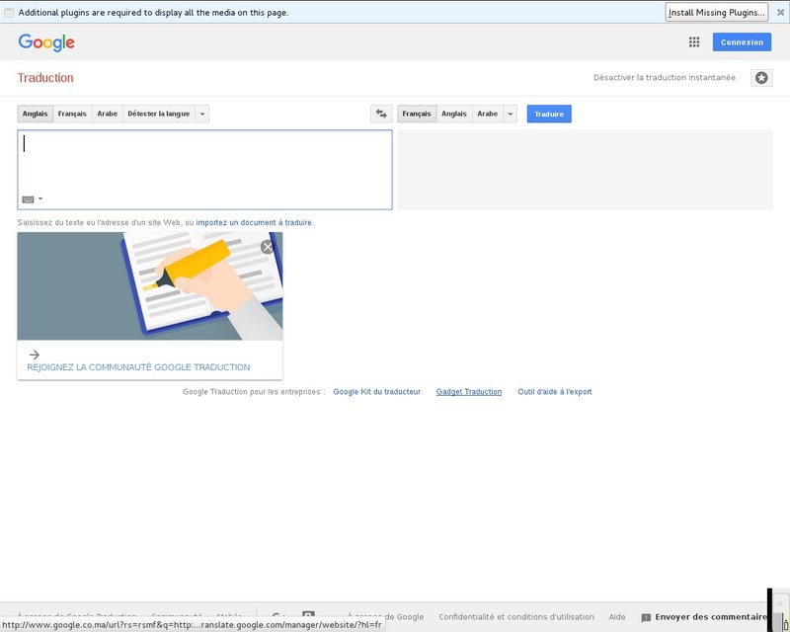This screenshot has width=790, height=632.
Task: Open the Gadget Traduction link
Action: (x=468, y=392)
